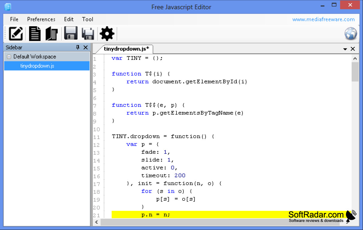Image resolution: width=363 pixels, height=230 pixels.
Task: Select the tinydropdown.js* tab
Action: click(x=126, y=49)
